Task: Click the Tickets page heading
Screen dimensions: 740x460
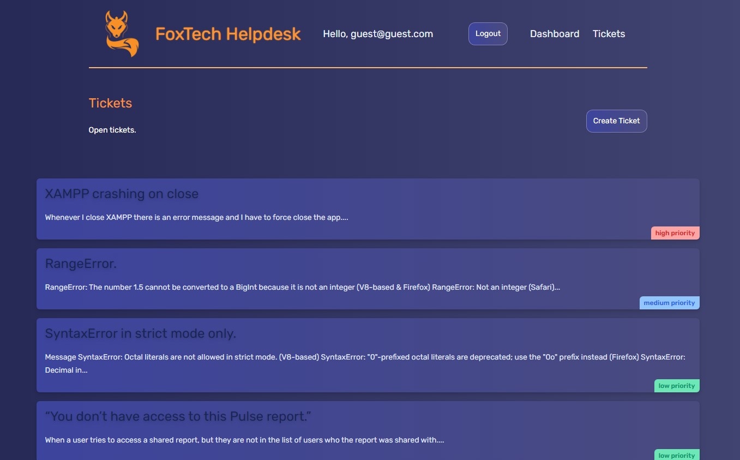Action: (x=110, y=103)
